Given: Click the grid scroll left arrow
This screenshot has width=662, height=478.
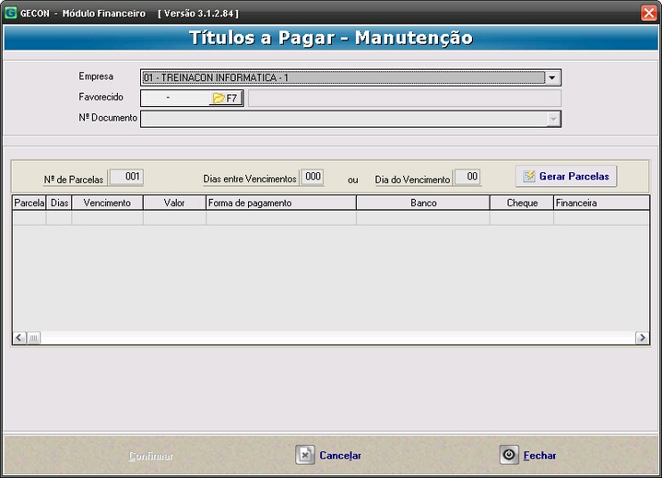Looking at the screenshot, I should click(19, 337).
